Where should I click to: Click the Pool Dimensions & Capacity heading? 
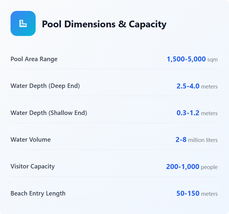(x=104, y=24)
